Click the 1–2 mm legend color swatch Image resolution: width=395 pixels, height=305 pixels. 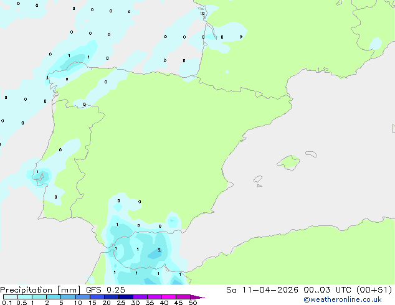(39, 297)
